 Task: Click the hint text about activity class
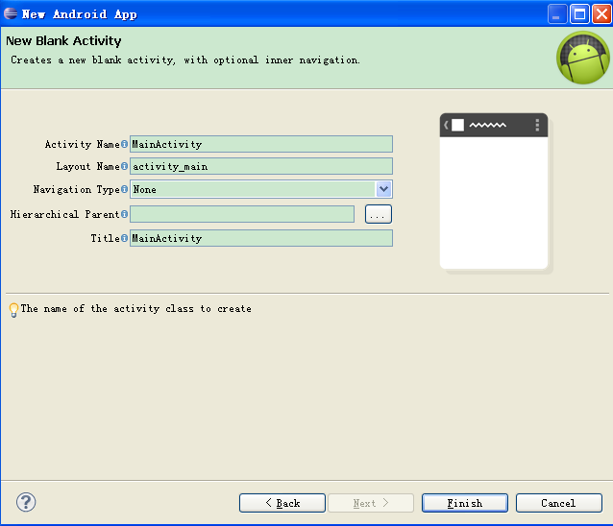point(136,308)
